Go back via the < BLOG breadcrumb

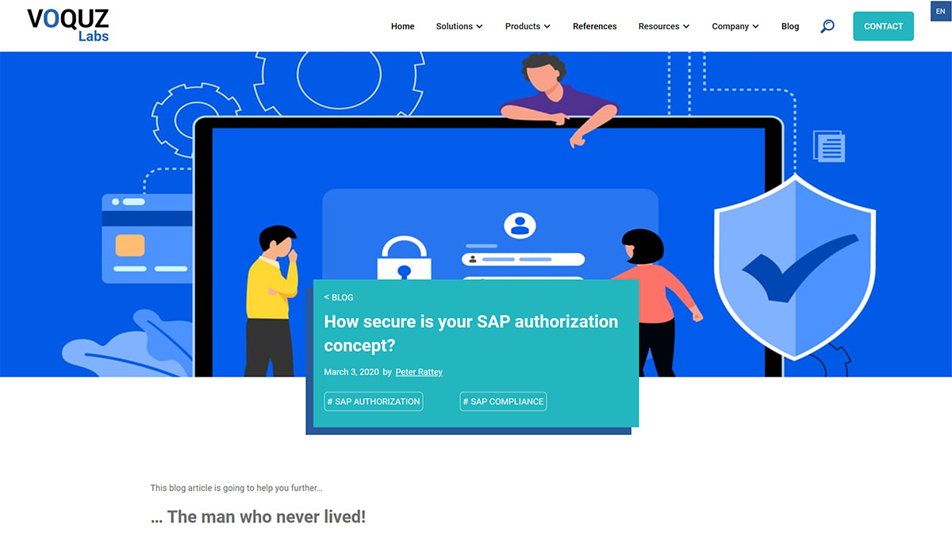(x=339, y=297)
